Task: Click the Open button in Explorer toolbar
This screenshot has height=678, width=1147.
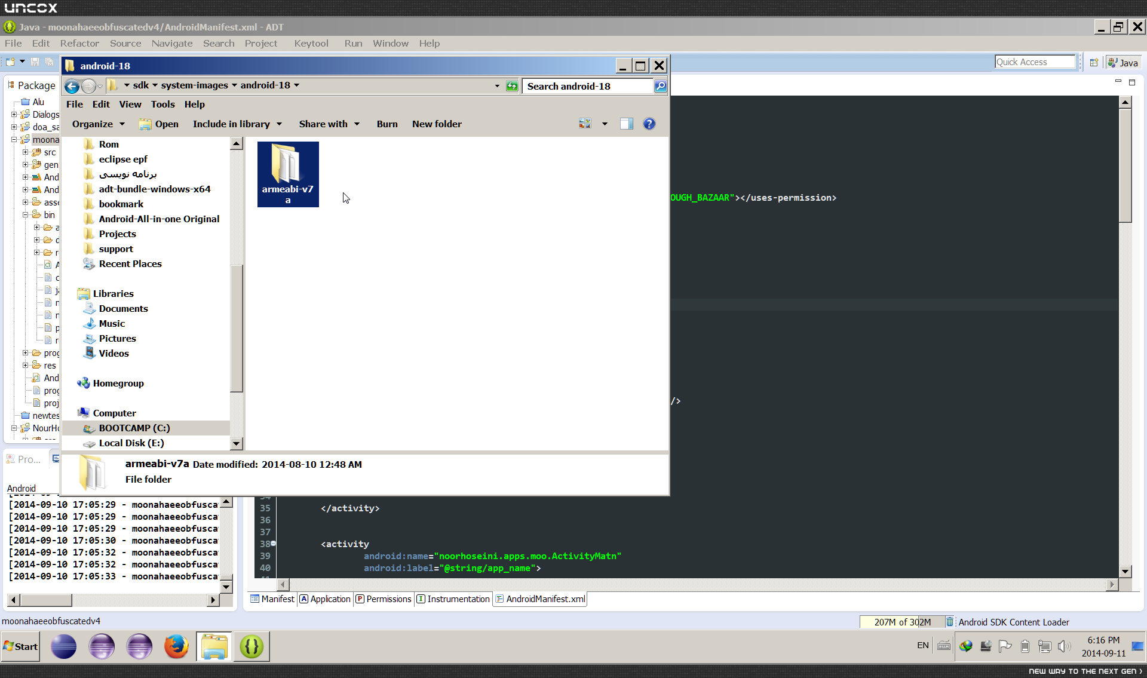Action: [x=159, y=124]
